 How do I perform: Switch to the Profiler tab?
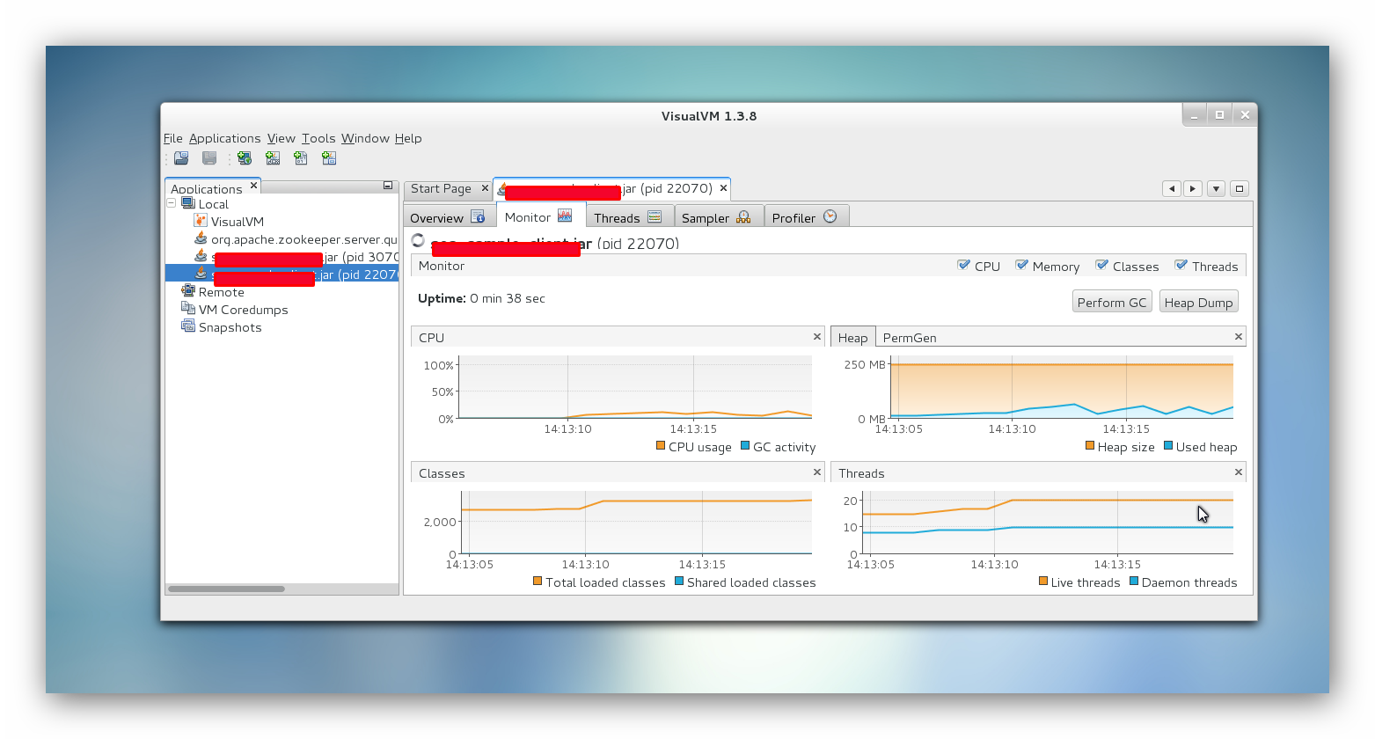point(807,216)
